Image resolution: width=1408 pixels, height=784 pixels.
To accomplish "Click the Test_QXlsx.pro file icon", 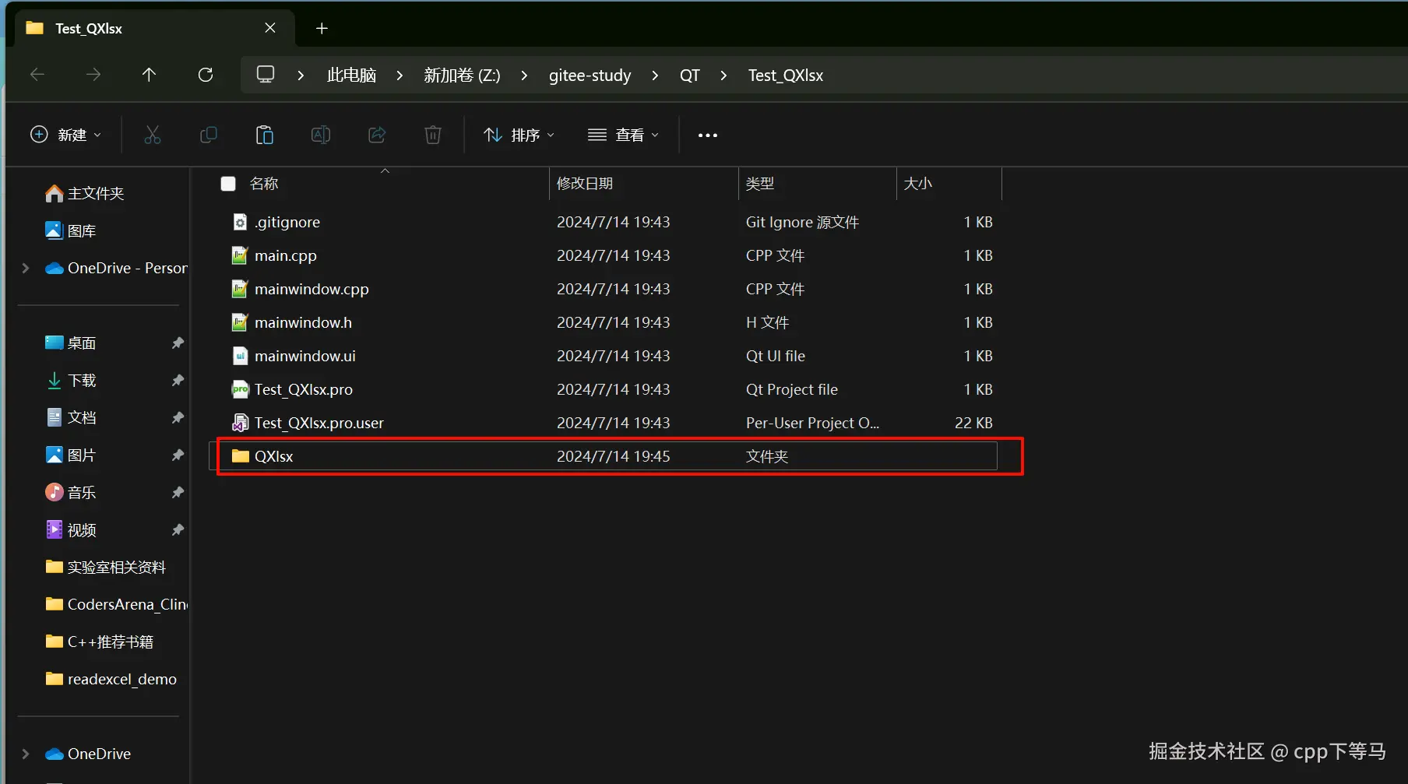I will click(240, 390).
